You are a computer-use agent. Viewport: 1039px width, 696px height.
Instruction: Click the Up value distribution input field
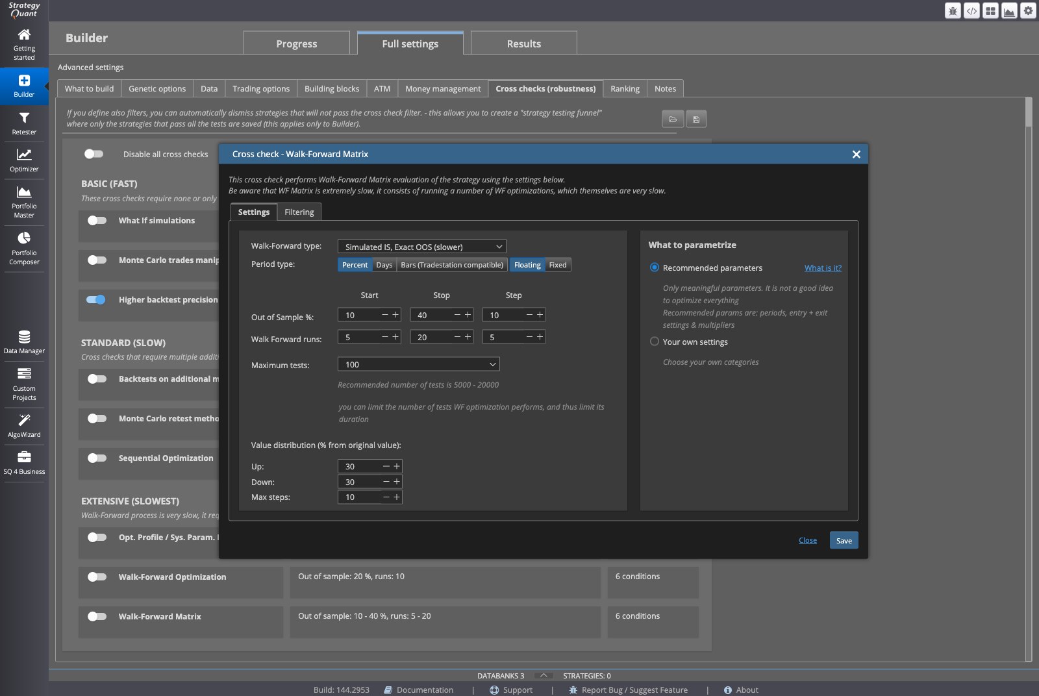pos(359,466)
